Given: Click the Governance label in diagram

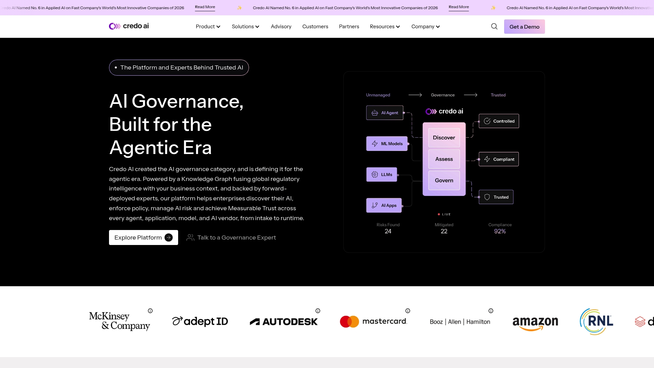Looking at the screenshot, I should (442, 95).
